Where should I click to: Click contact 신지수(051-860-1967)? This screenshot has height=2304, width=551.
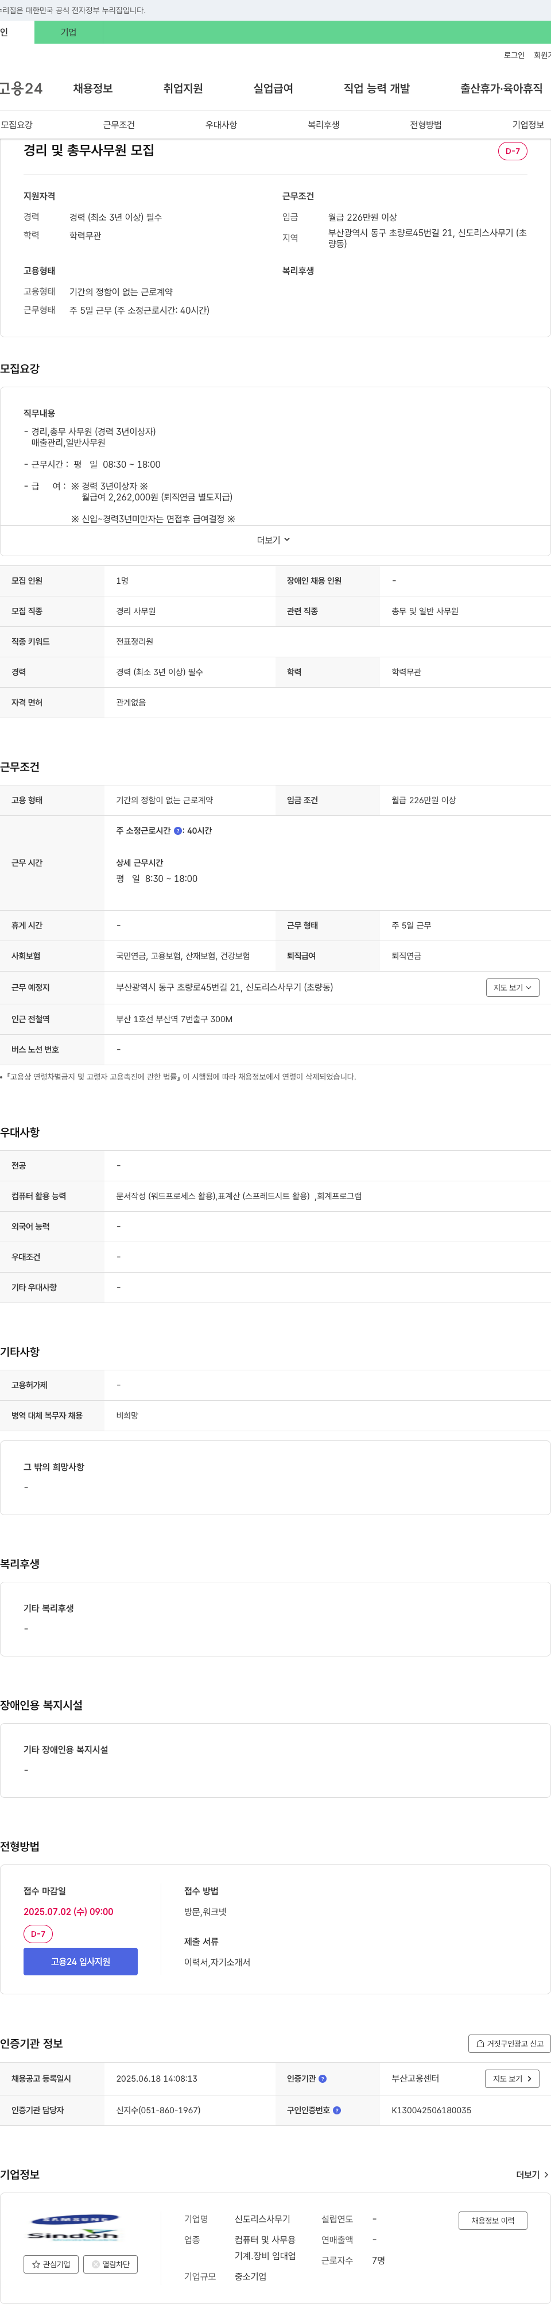[158, 2110]
